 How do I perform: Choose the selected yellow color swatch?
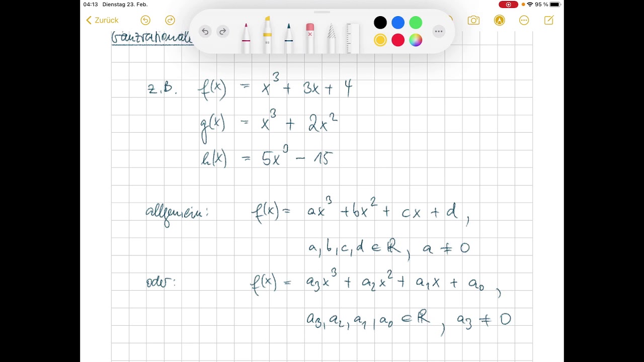pos(380,40)
